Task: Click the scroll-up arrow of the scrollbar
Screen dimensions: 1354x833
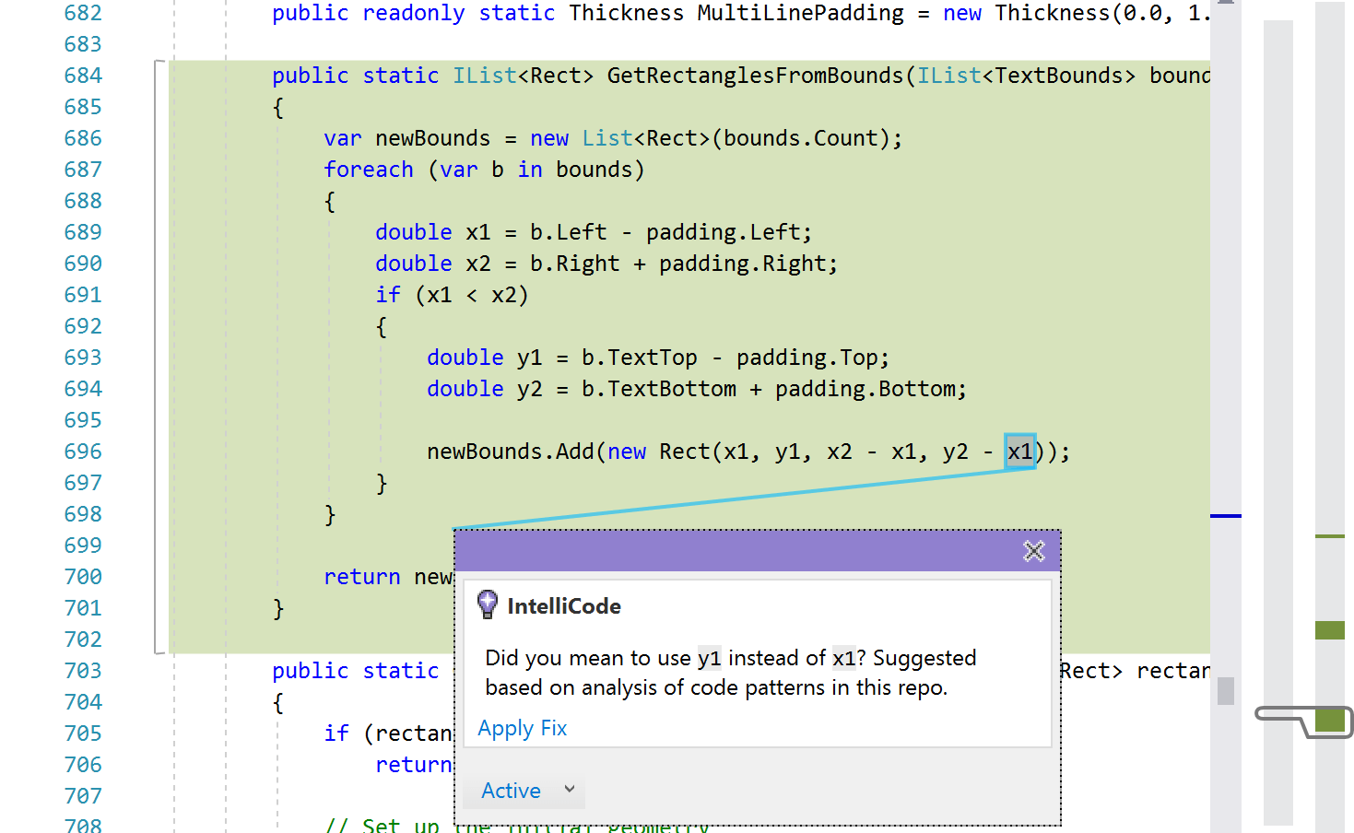Action: [1225, 3]
